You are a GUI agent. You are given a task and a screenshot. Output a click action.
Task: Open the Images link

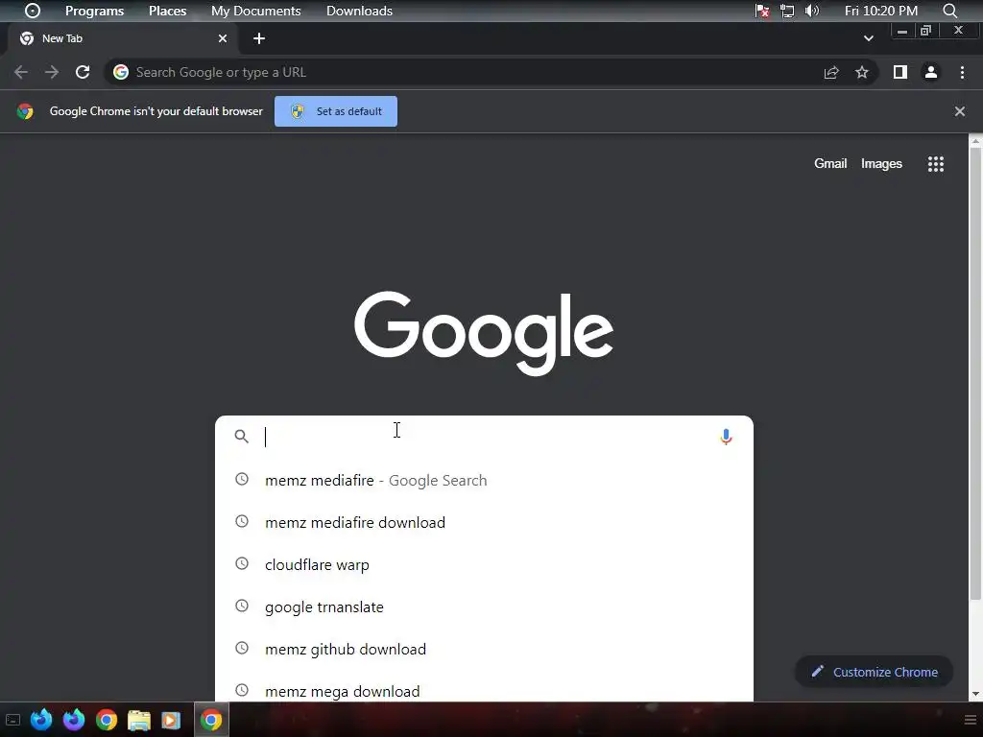pyautogui.click(x=881, y=163)
